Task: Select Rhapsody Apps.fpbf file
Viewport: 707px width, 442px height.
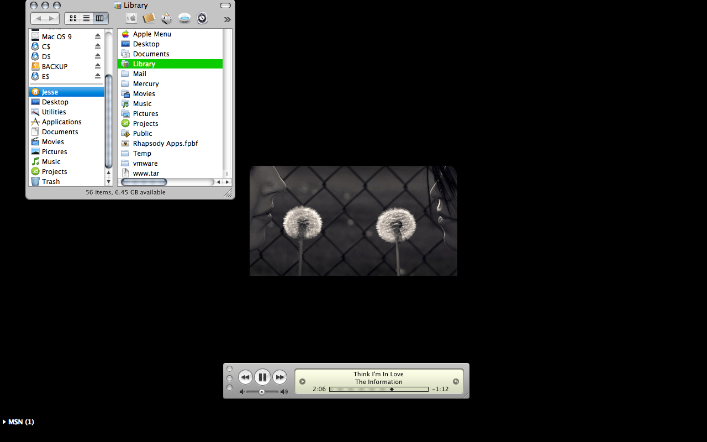Action: (170, 143)
